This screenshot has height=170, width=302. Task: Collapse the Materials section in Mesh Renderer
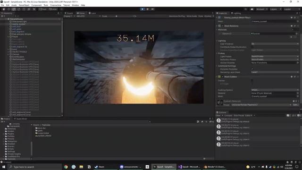pos(217,30)
